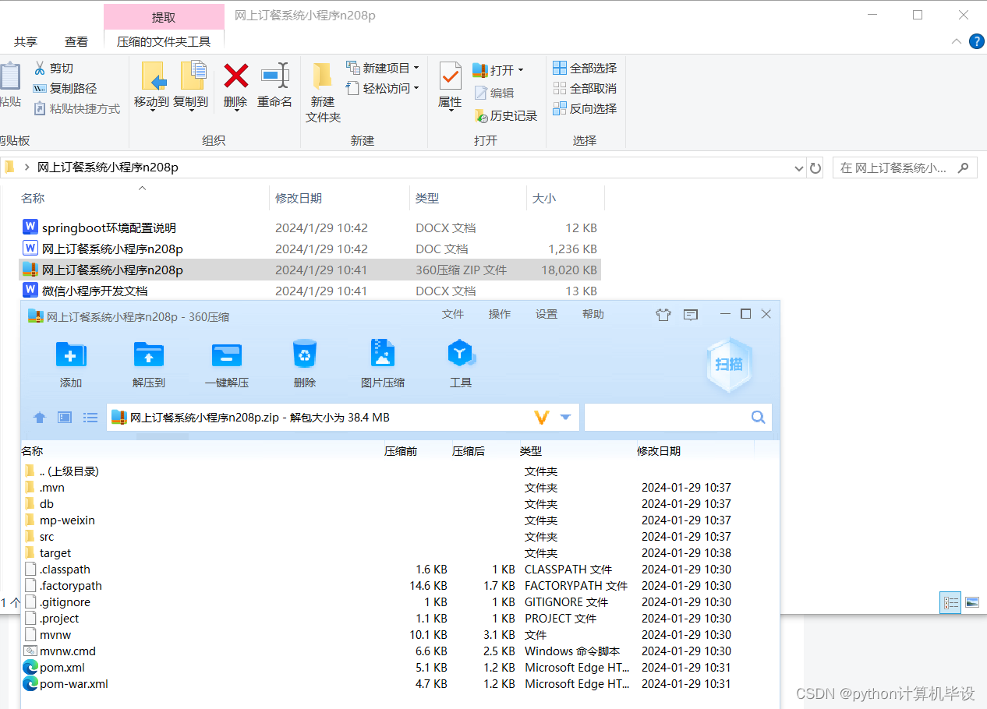Click the search magnifier in 360压缩
Viewport: 987px width, 709px height.
(x=758, y=418)
